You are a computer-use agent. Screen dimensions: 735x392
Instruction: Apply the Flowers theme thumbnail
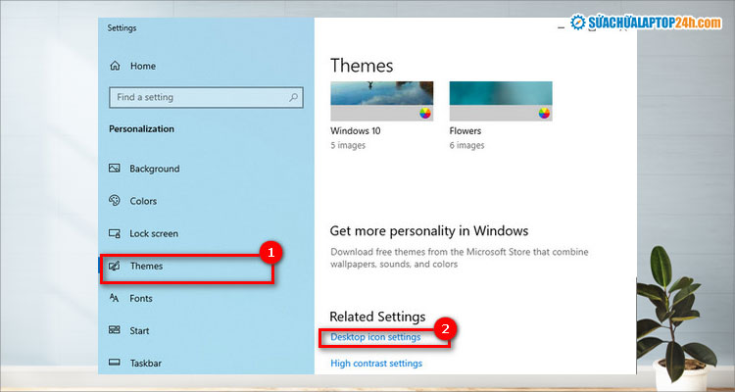501,101
